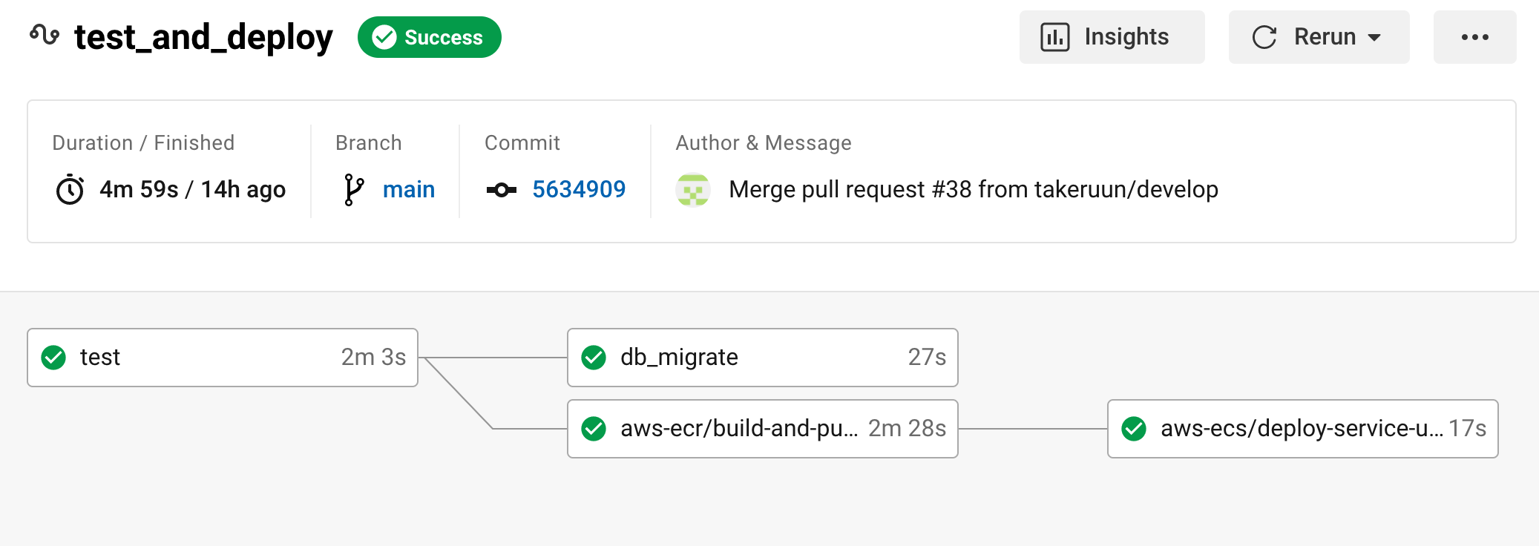Click the green checkmark on test job
Image resolution: width=1539 pixels, height=546 pixels.
53,358
